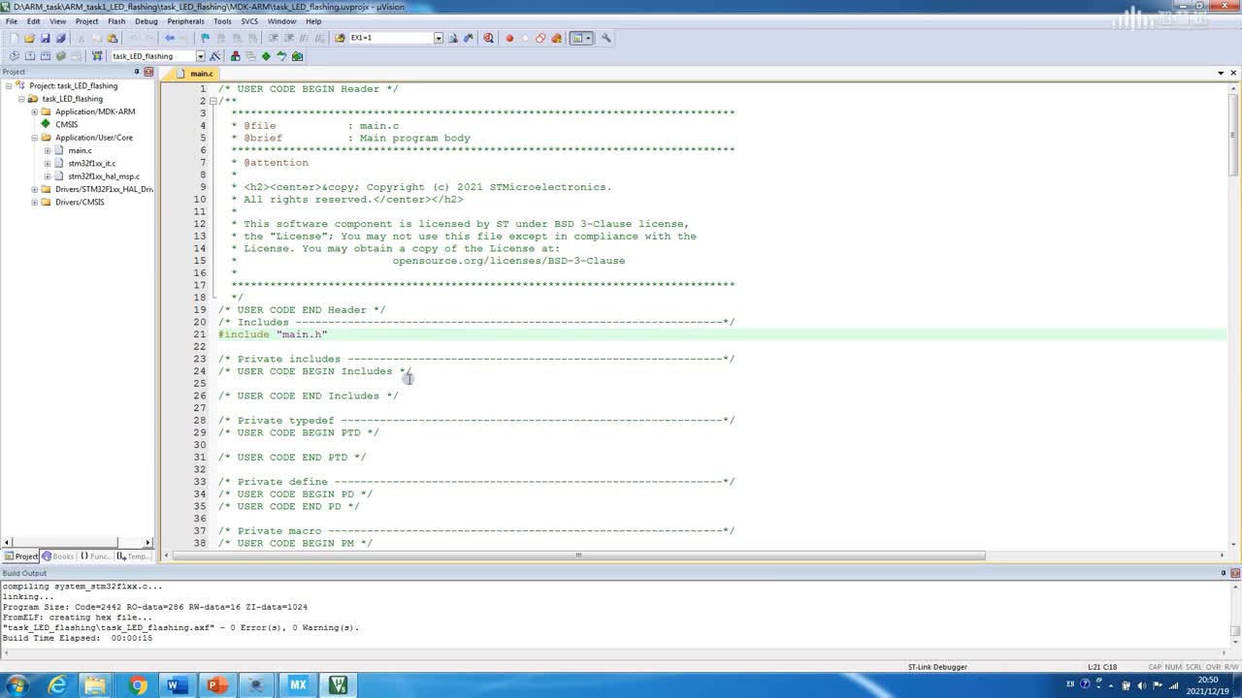
Task: Click the Save All icon
Action: pos(60,38)
